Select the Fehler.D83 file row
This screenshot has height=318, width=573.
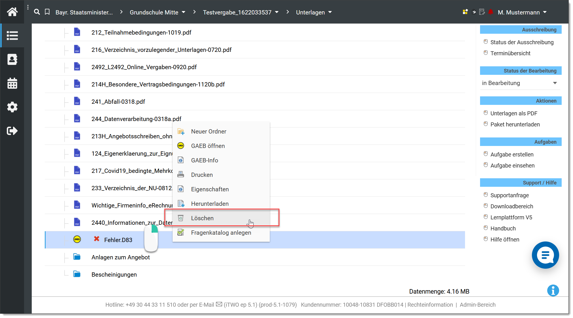pos(255,240)
